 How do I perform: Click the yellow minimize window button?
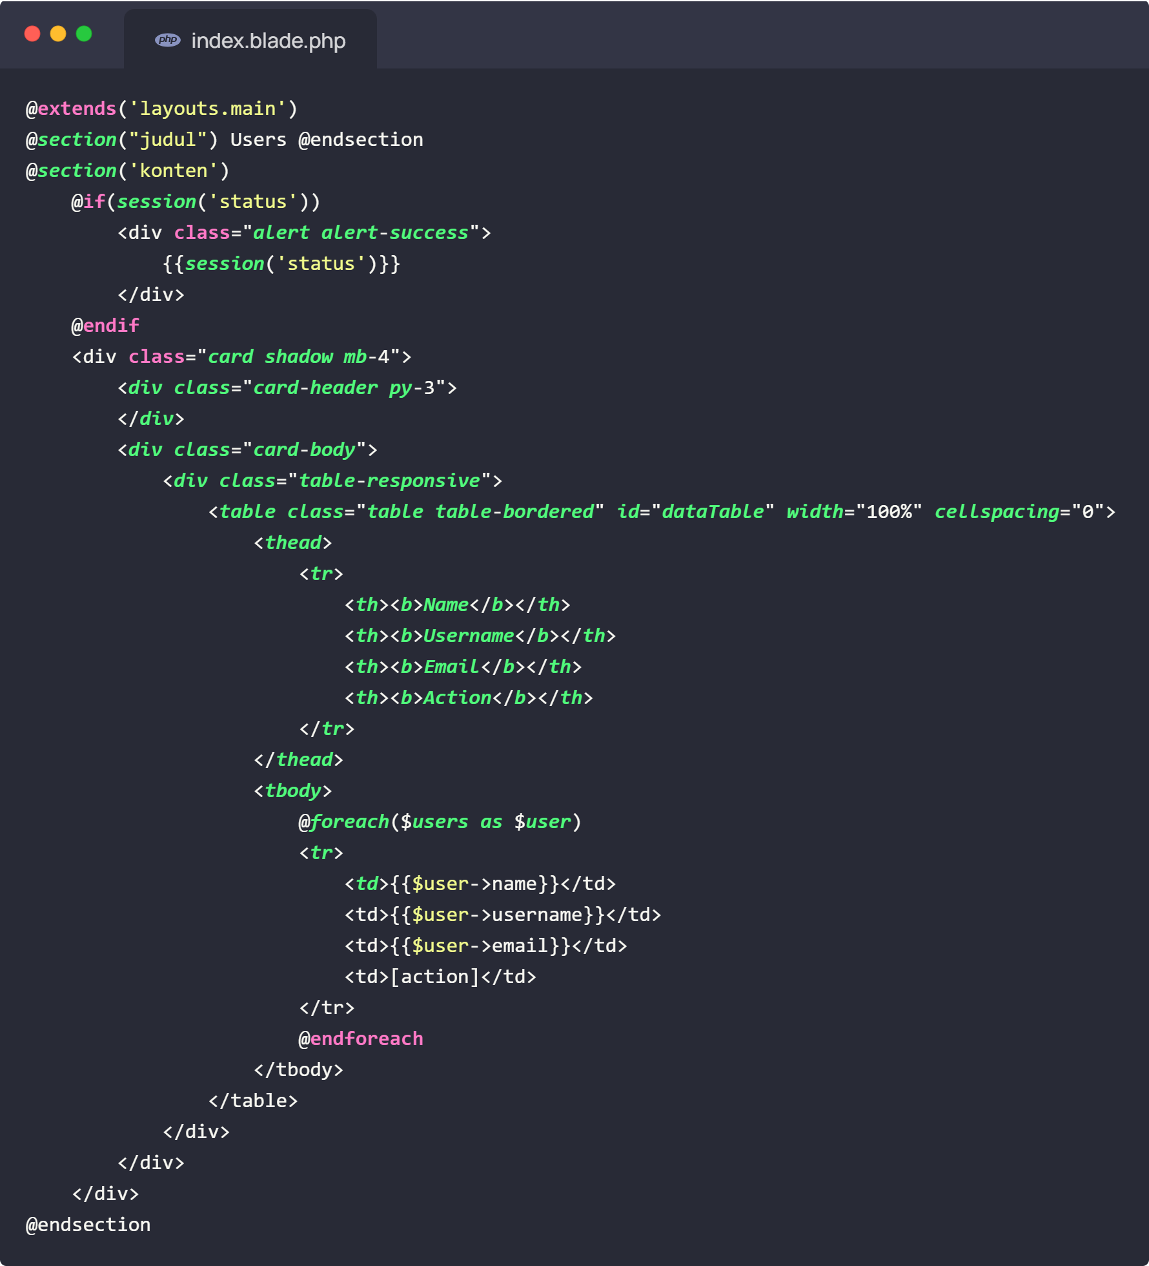point(58,34)
